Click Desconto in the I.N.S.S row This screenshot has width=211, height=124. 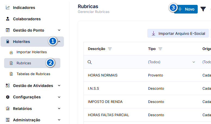(156, 88)
